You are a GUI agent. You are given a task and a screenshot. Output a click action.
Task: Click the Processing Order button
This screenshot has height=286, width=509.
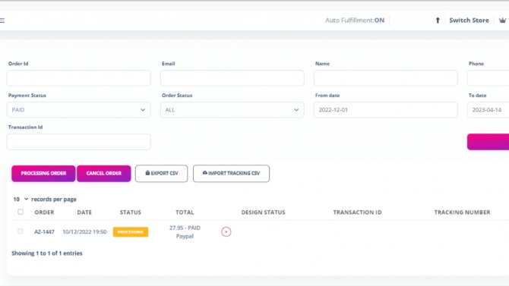point(43,174)
